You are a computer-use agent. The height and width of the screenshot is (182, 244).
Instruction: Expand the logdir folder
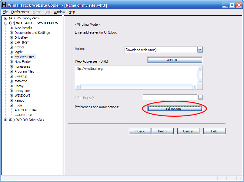(11, 52)
